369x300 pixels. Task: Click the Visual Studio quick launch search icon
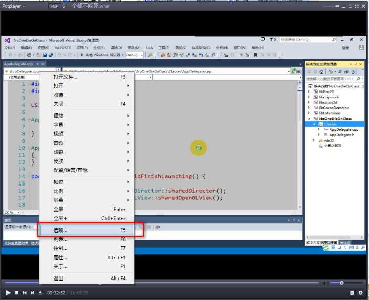click(334, 40)
